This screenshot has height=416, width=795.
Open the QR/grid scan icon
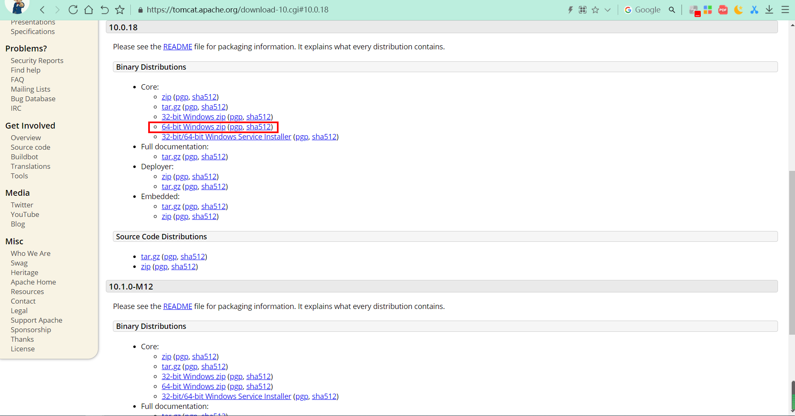point(582,10)
